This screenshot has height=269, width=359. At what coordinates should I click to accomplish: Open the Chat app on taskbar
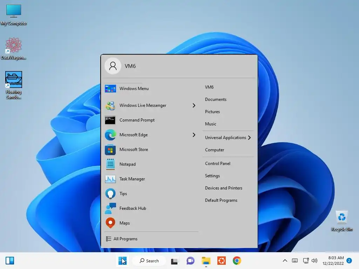tap(190, 261)
